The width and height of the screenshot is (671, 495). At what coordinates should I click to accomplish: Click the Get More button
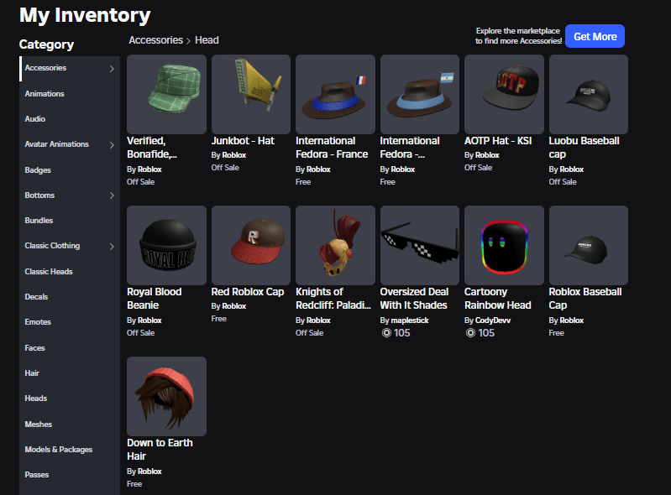(x=595, y=36)
